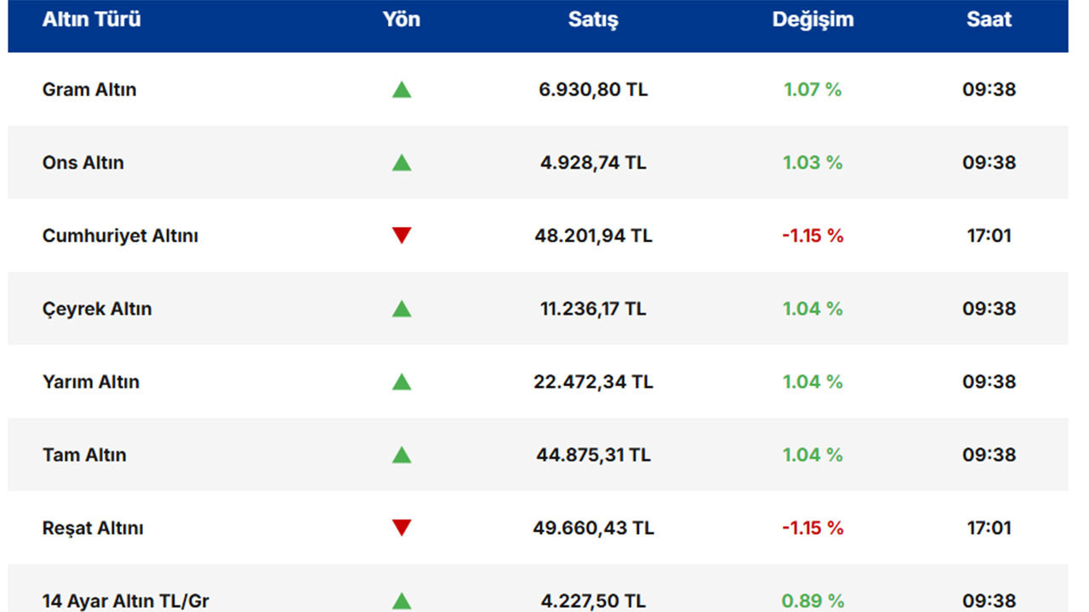Click the Değişim column header

pos(812,20)
